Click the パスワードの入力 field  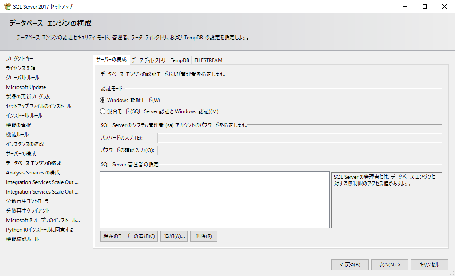(299, 138)
